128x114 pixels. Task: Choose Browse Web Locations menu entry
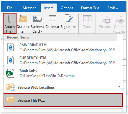pyautogui.click(x=63, y=87)
